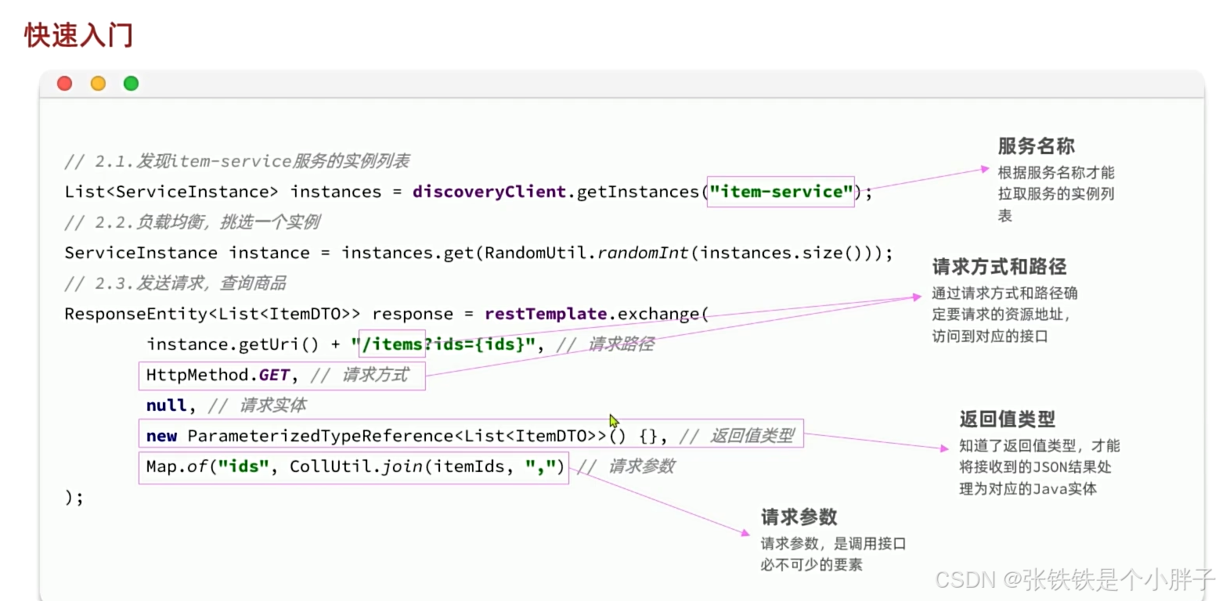Click the yellow minimize dot on code window

tap(98, 83)
